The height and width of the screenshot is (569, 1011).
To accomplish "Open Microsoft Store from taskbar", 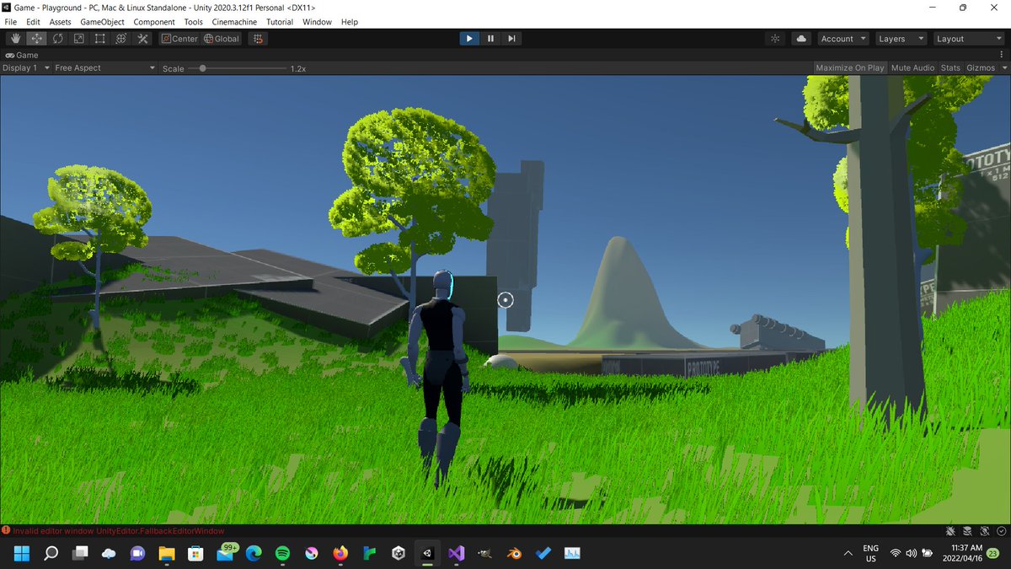I will pos(195,554).
